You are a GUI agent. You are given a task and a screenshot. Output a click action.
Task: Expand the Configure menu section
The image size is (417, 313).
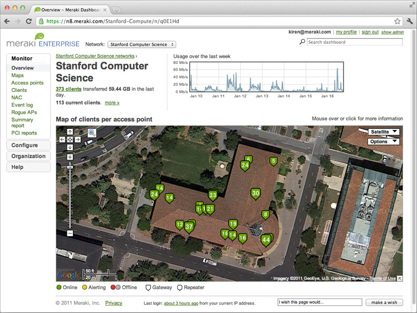point(28,145)
